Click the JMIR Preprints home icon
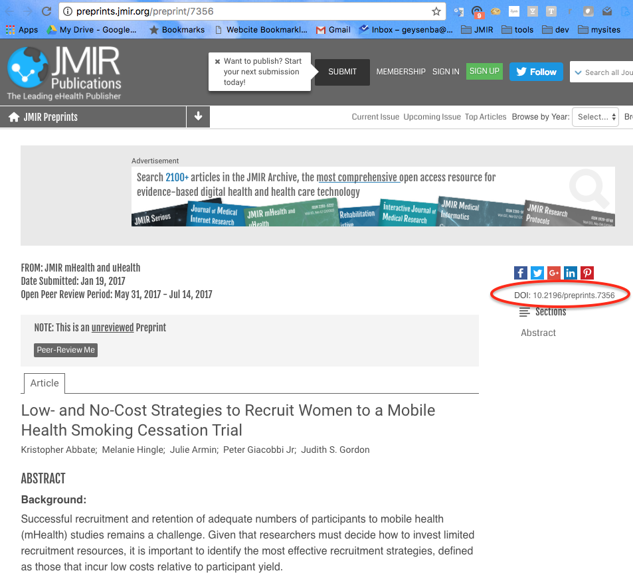 coord(13,117)
